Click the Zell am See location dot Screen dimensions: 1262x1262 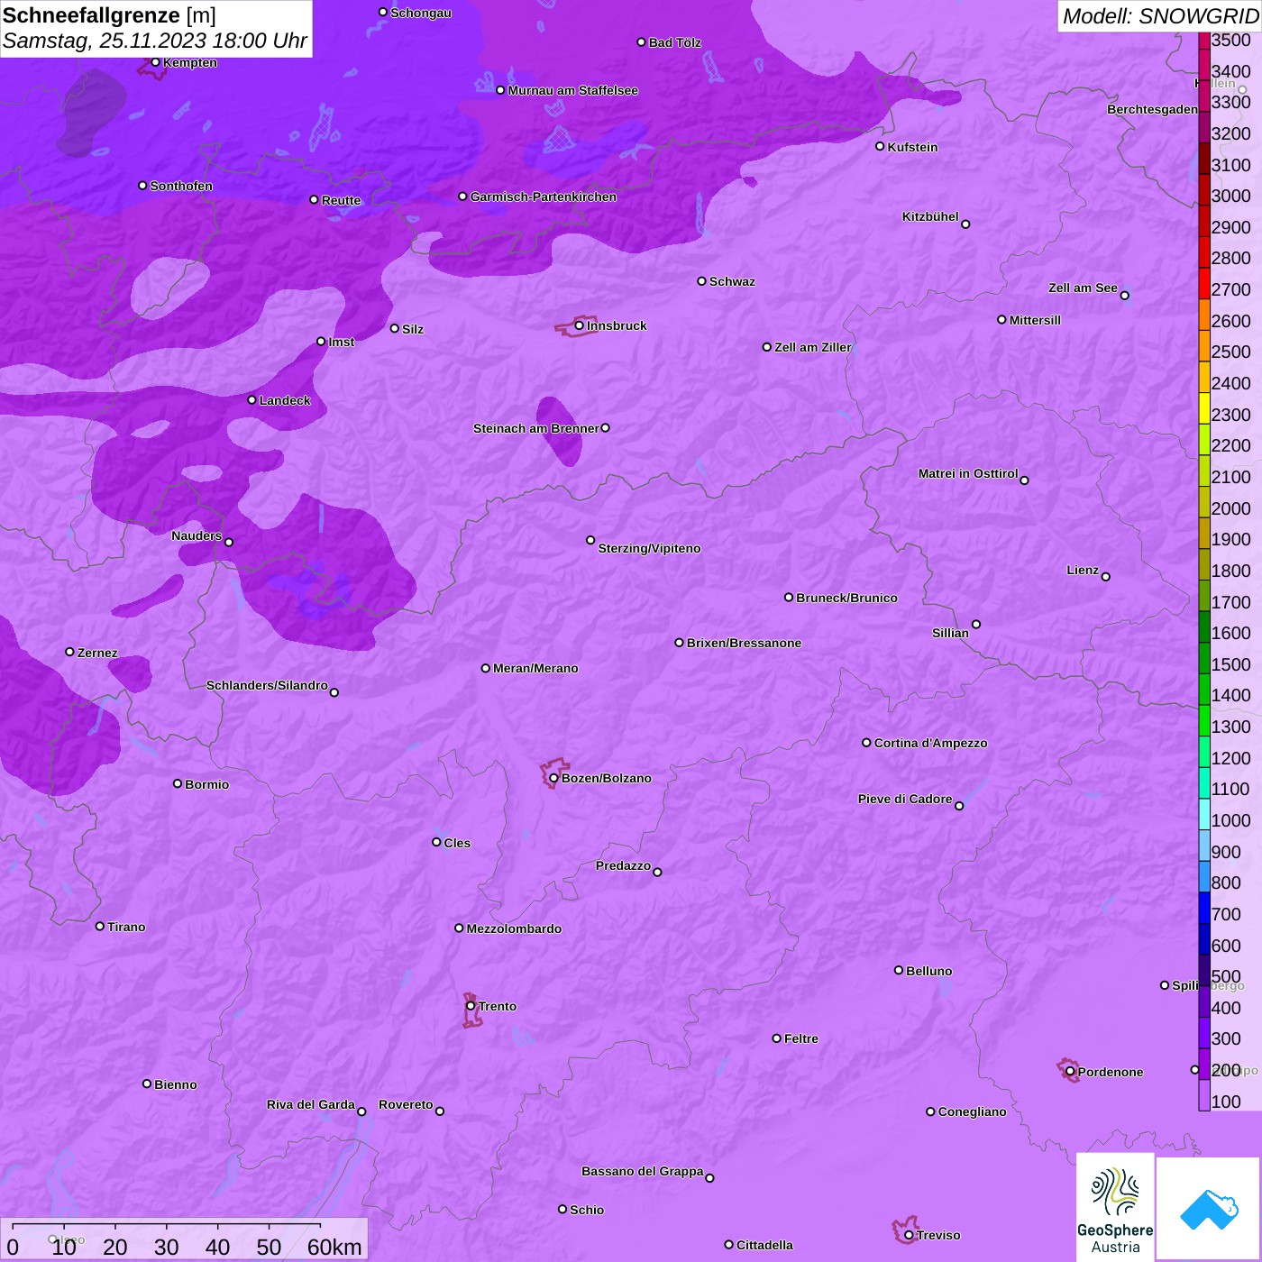pos(1124,295)
